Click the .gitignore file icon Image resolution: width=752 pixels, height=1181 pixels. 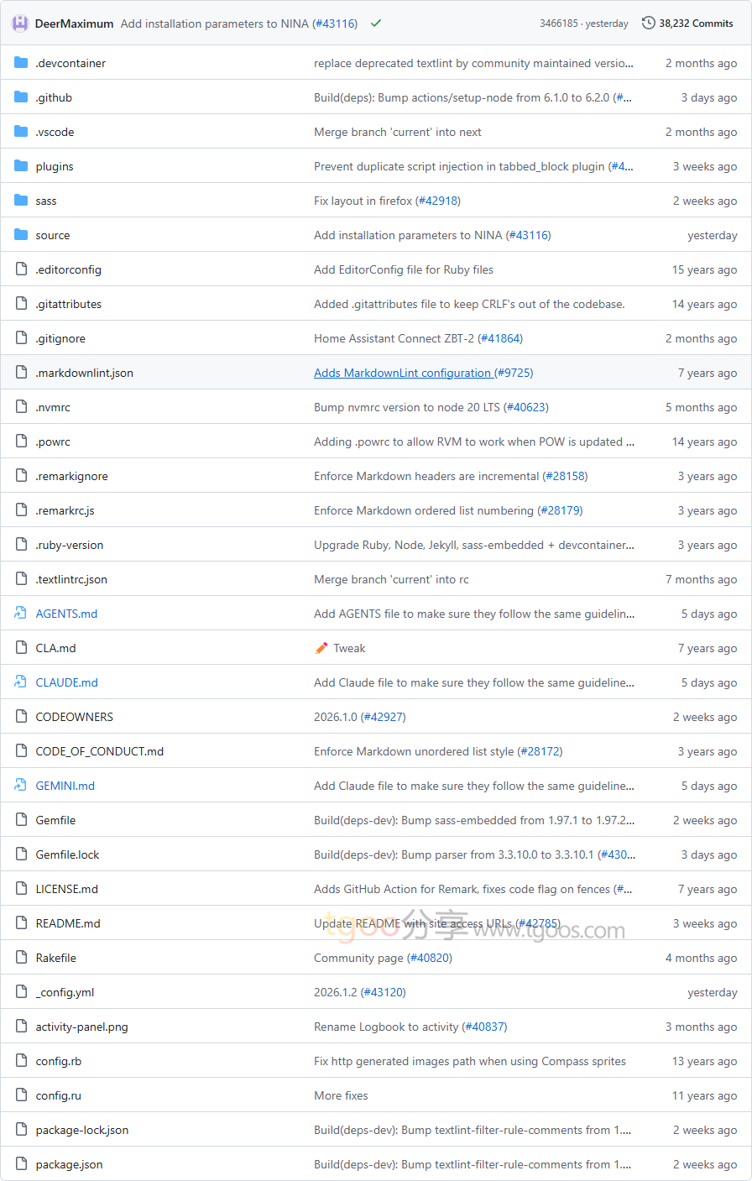tap(21, 338)
